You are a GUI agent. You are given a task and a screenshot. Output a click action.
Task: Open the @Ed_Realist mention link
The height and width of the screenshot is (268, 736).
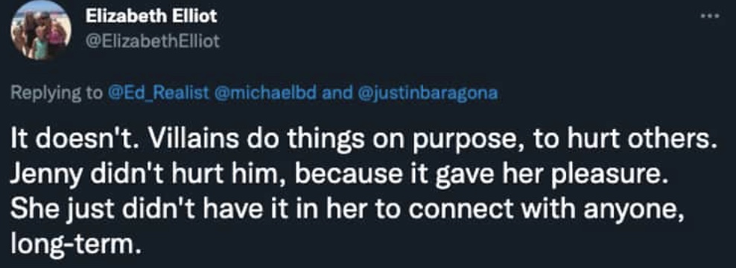click(x=159, y=92)
